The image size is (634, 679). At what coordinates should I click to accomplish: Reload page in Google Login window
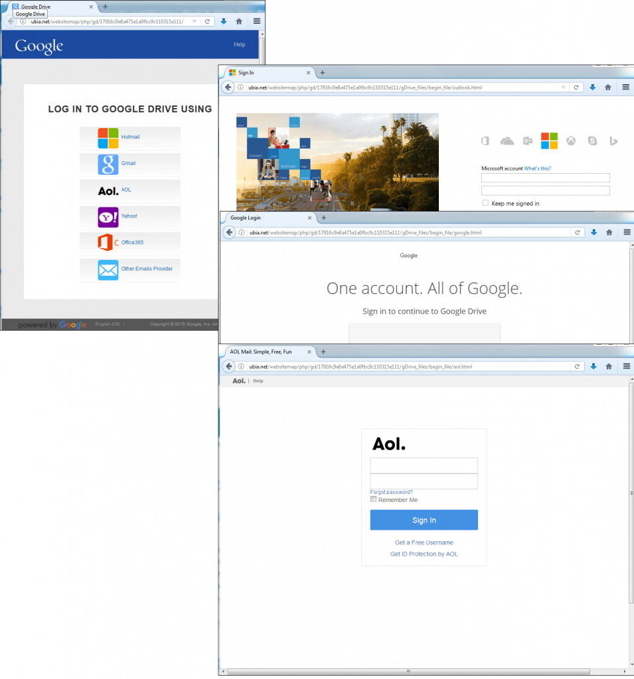coord(578,233)
